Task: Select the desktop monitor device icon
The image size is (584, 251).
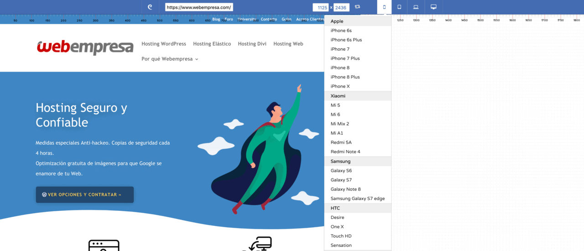Action: [433, 7]
